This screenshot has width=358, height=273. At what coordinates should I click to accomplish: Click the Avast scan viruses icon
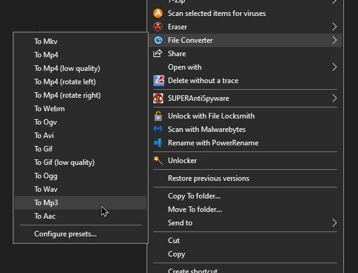pos(158,13)
